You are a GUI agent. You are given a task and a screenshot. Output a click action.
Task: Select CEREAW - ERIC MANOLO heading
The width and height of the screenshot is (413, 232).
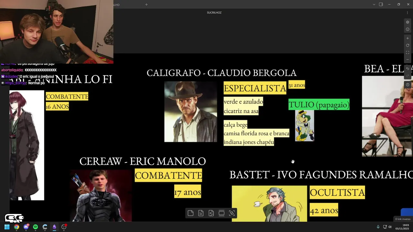click(x=142, y=161)
